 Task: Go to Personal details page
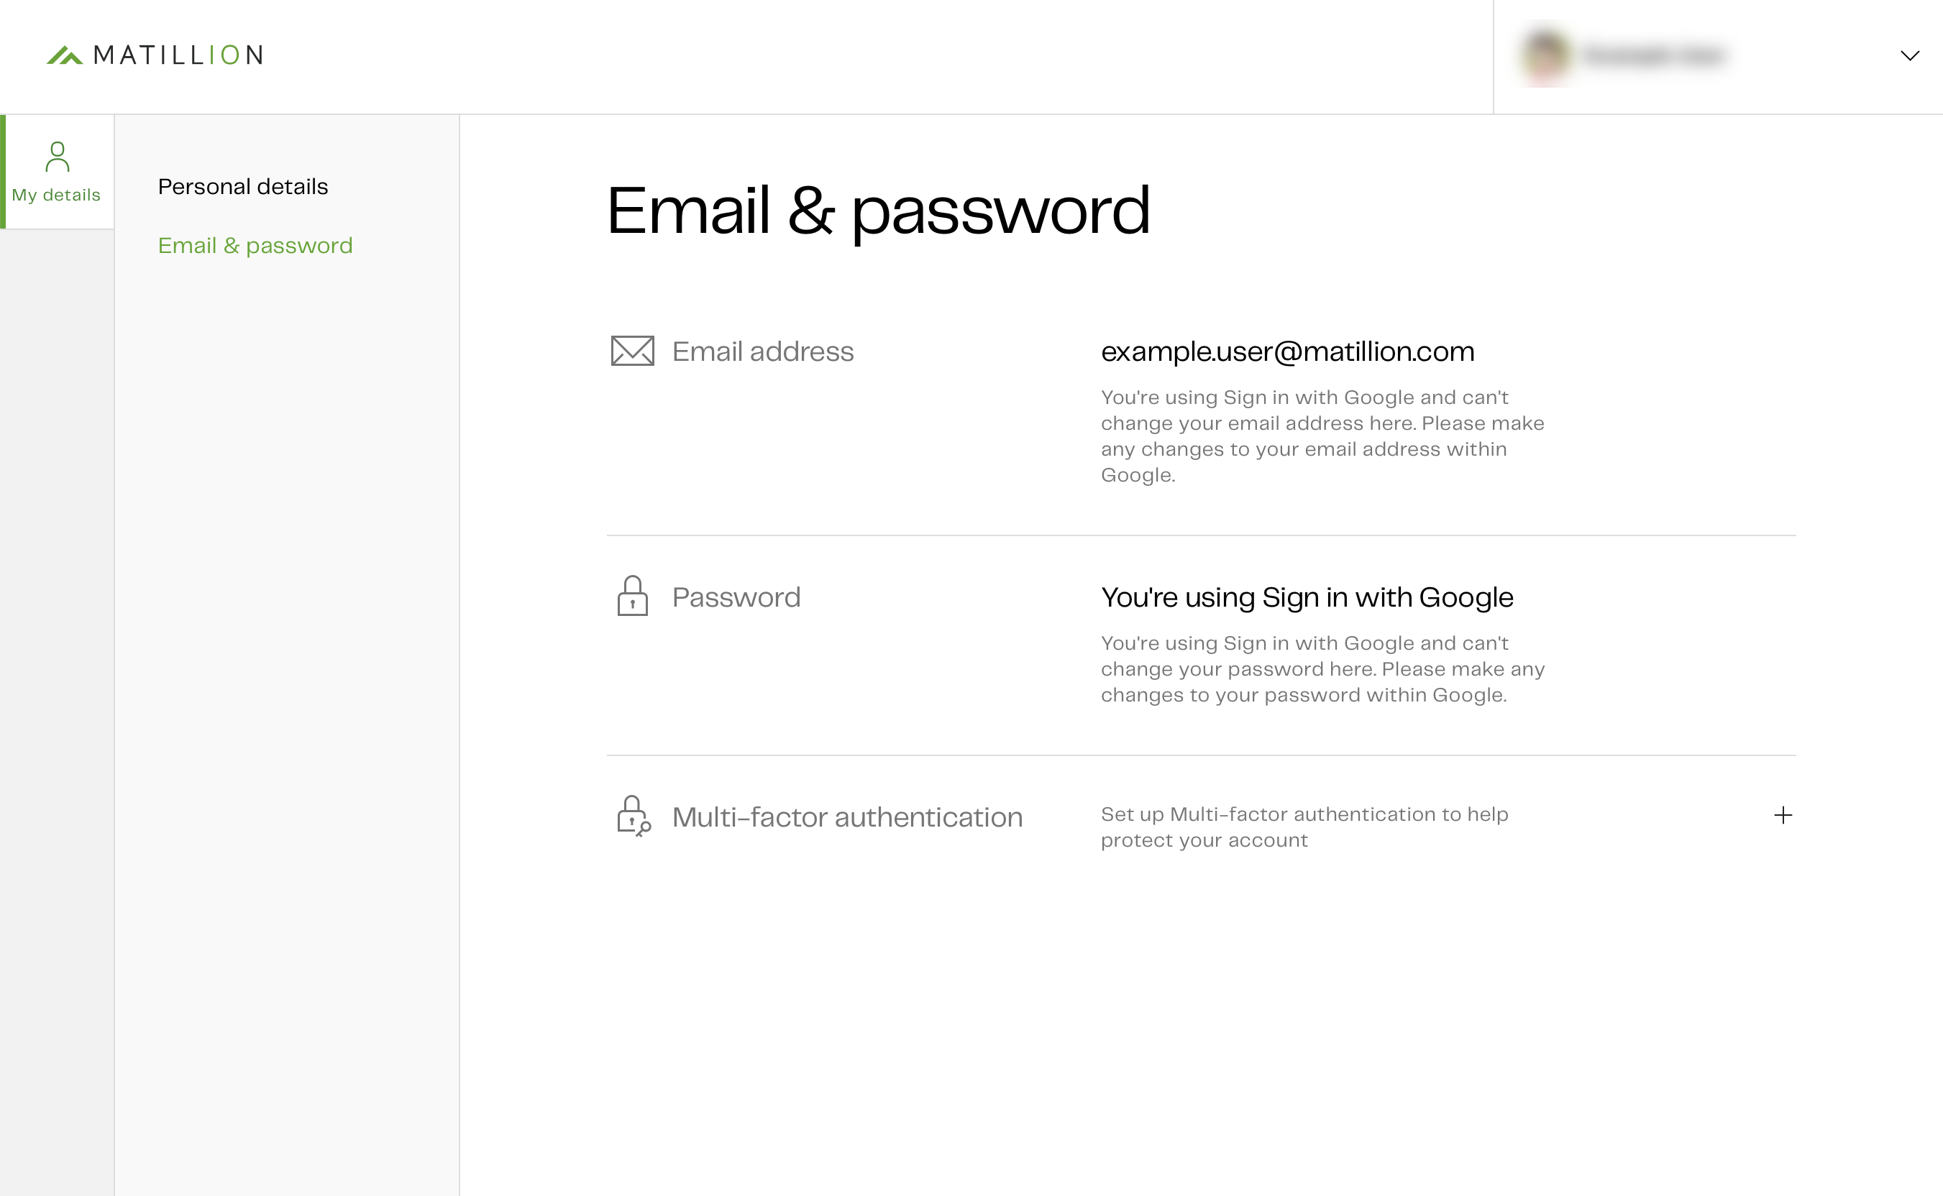point(243,187)
